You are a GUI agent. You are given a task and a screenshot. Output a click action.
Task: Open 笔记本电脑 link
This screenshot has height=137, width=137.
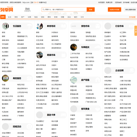(x=40, y=73)
